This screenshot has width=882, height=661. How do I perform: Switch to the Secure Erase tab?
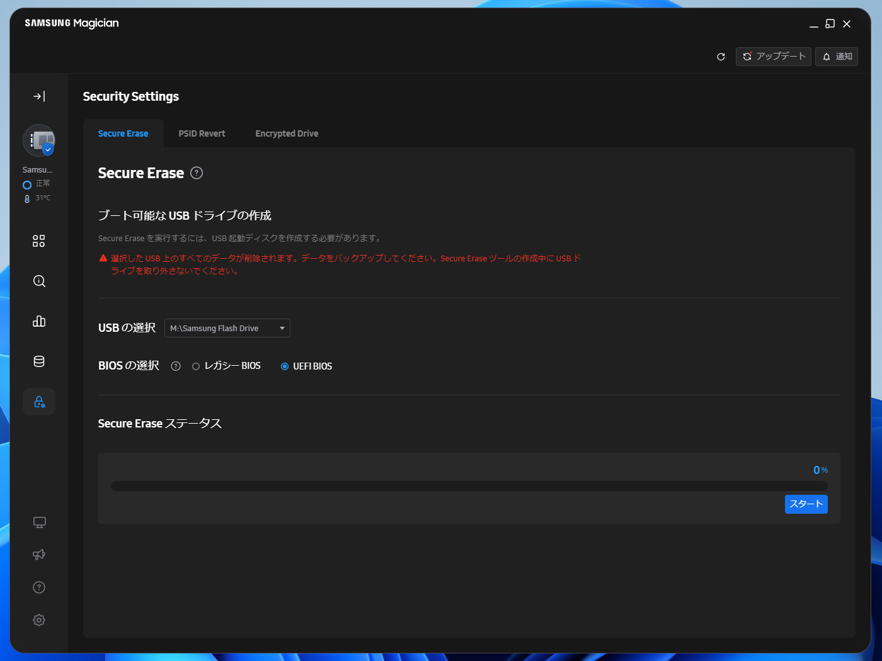tap(123, 133)
